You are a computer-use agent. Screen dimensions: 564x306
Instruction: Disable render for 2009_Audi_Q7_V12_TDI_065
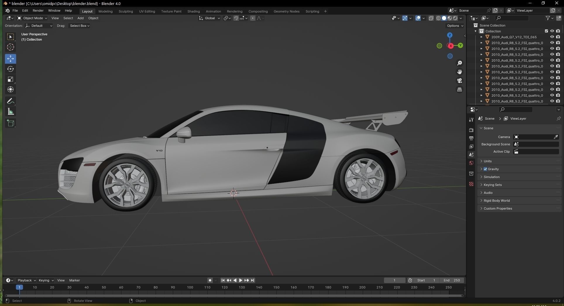558,37
